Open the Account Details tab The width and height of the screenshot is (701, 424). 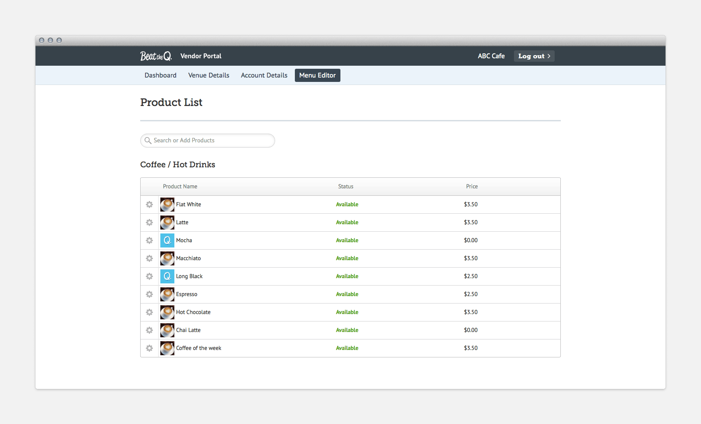click(264, 75)
